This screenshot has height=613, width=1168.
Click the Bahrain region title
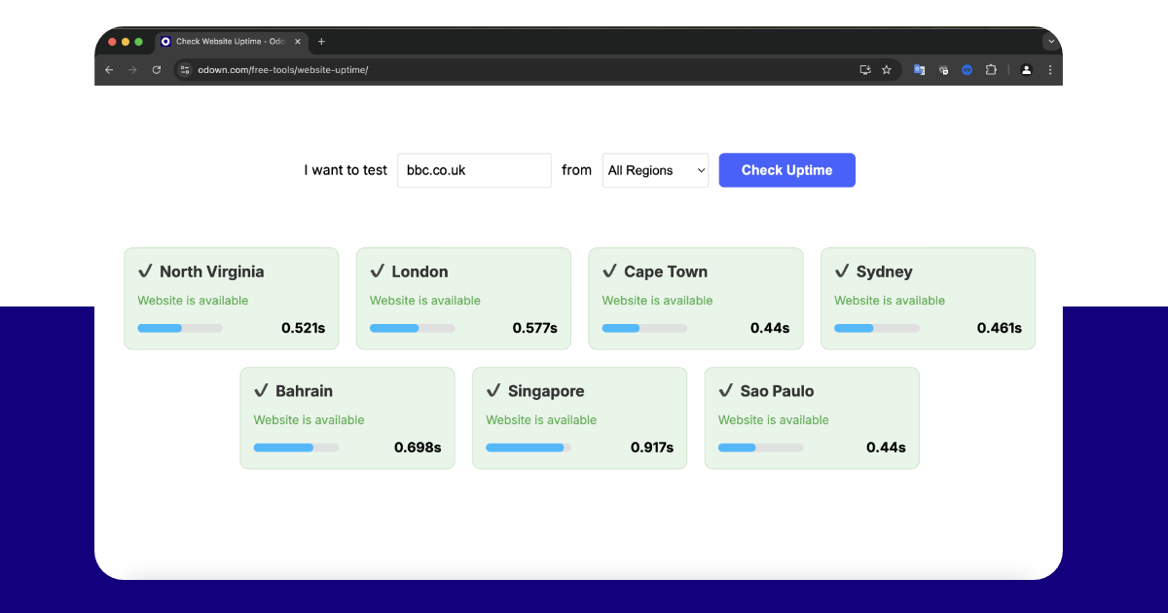(x=305, y=391)
